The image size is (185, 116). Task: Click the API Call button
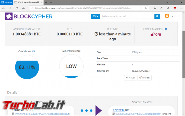click(130, 78)
